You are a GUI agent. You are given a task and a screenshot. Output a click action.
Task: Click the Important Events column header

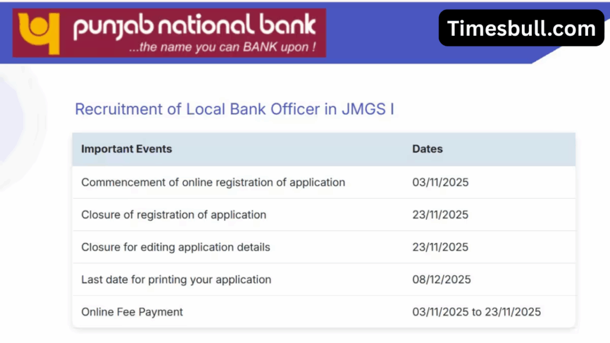click(126, 149)
